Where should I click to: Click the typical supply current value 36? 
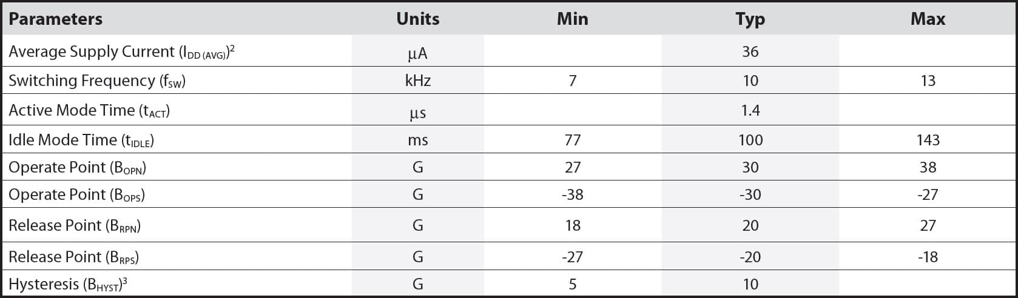click(750, 51)
